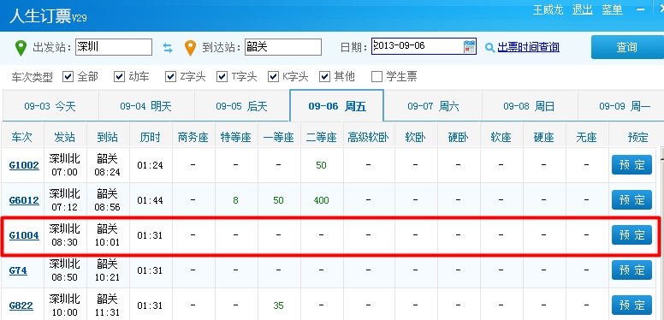Viewport: 664px width, 320px height.
Task: Click G6012 first-class seat count 50
Action: coord(279,200)
